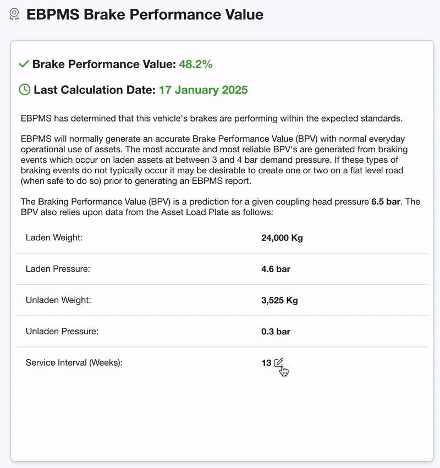Select the Service Interval (Weeks) label

tap(74, 363)
